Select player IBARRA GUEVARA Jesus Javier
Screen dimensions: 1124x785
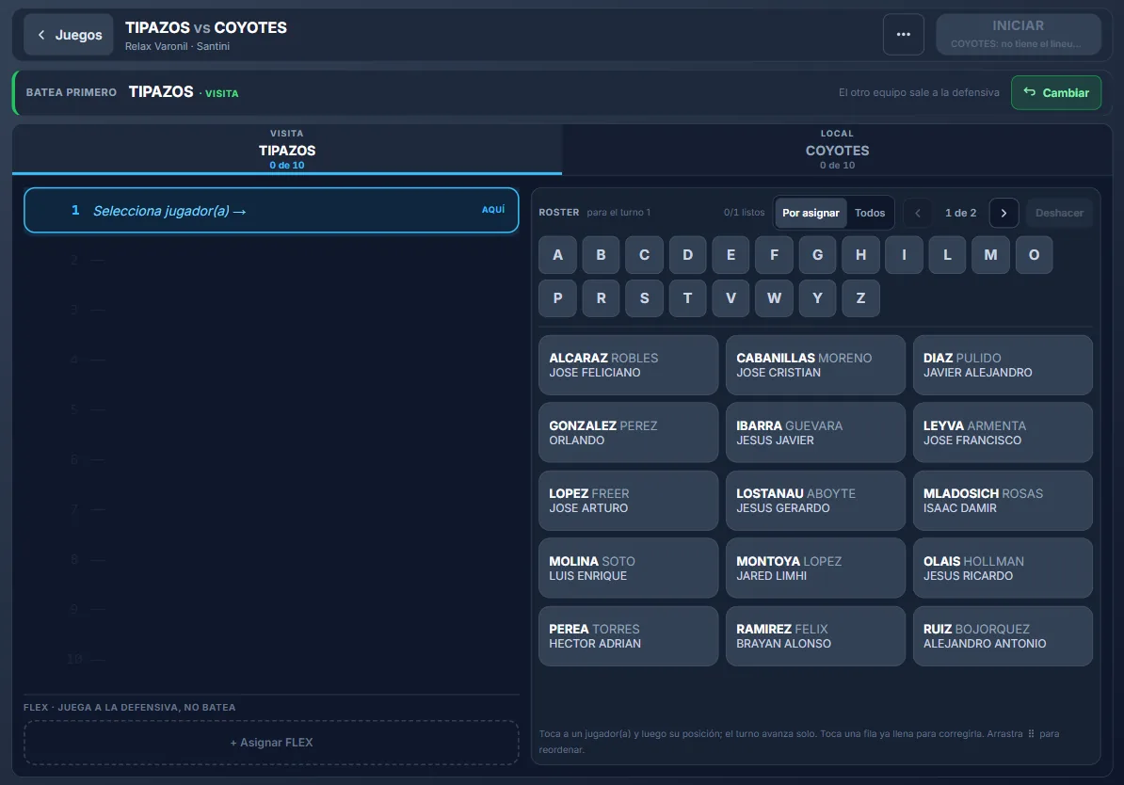point(816,432)
